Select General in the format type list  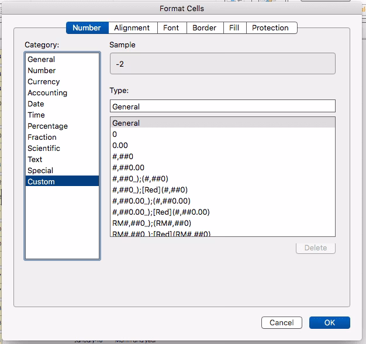(x=223, y=123)
